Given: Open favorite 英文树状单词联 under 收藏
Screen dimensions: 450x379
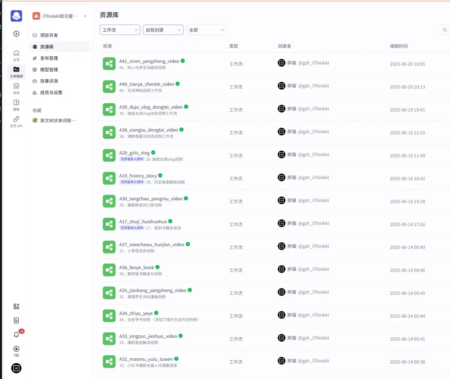Looking at the screenshot, I should (57, 120).
